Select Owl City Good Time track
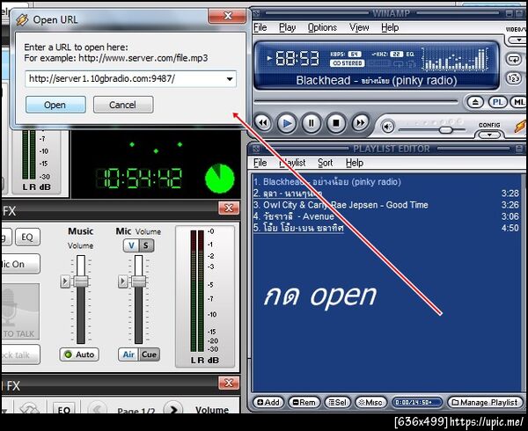Screen dimensions: 528x431 point(386,205)
